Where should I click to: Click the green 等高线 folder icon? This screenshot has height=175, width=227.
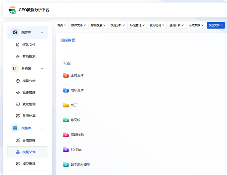(66, 120)
